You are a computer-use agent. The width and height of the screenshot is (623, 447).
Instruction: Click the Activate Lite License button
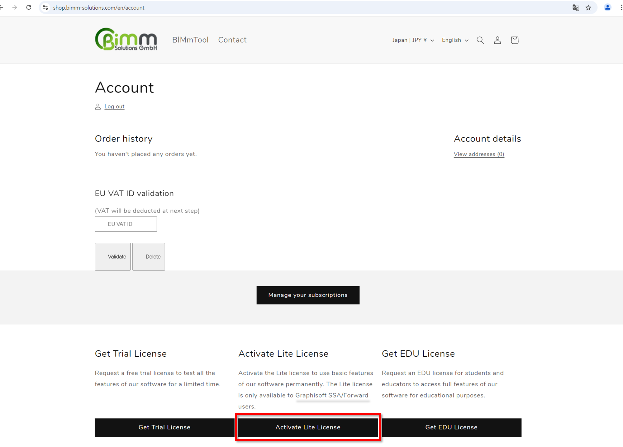pos(308,427)
